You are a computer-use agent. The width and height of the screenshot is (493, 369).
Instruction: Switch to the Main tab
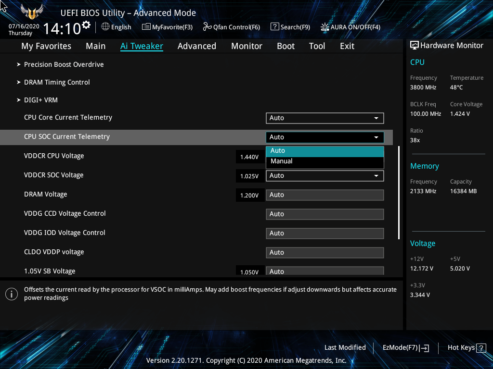coord(96,46)
